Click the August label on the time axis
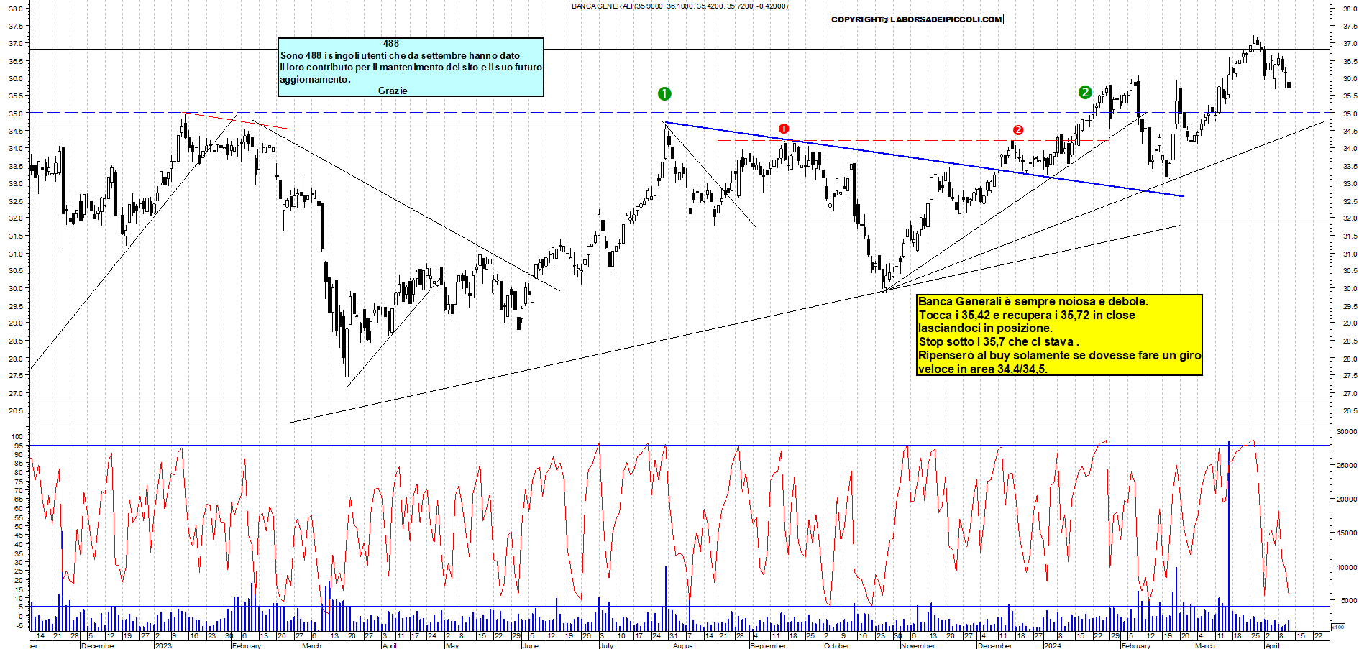Image resolution: width=1359 pixels, height=649 pixels. click(x=685, y=645)
